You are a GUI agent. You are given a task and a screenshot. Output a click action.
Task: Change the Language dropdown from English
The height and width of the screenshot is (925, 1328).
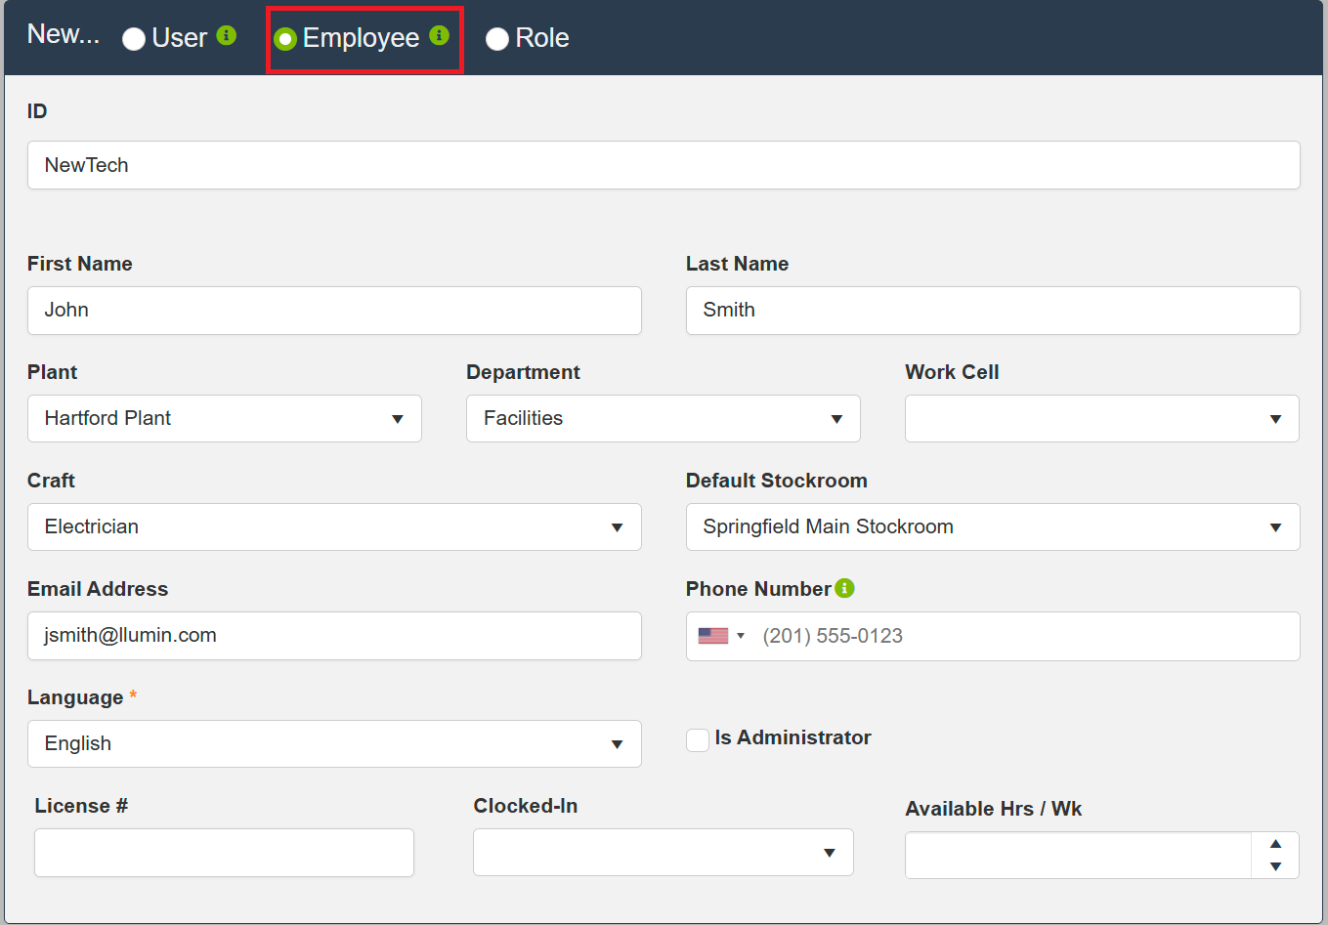(x=334, y=743)
